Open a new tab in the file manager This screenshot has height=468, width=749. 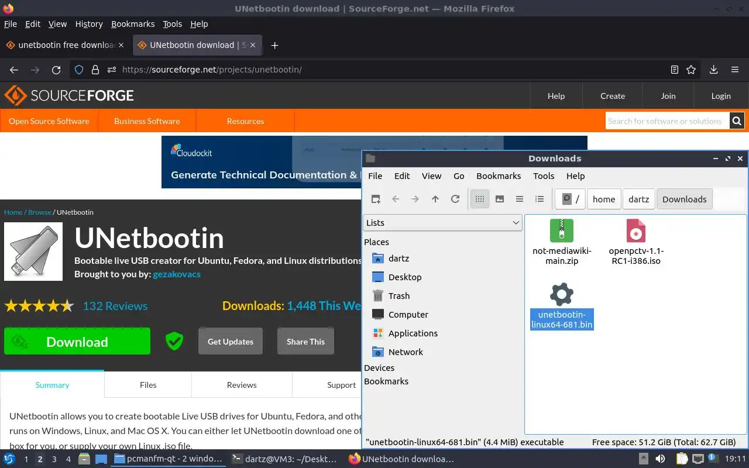tap(376, 199)
